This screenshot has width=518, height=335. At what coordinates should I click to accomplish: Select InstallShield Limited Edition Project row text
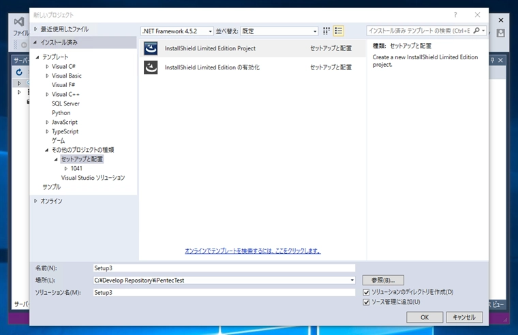tap(210, 48)
